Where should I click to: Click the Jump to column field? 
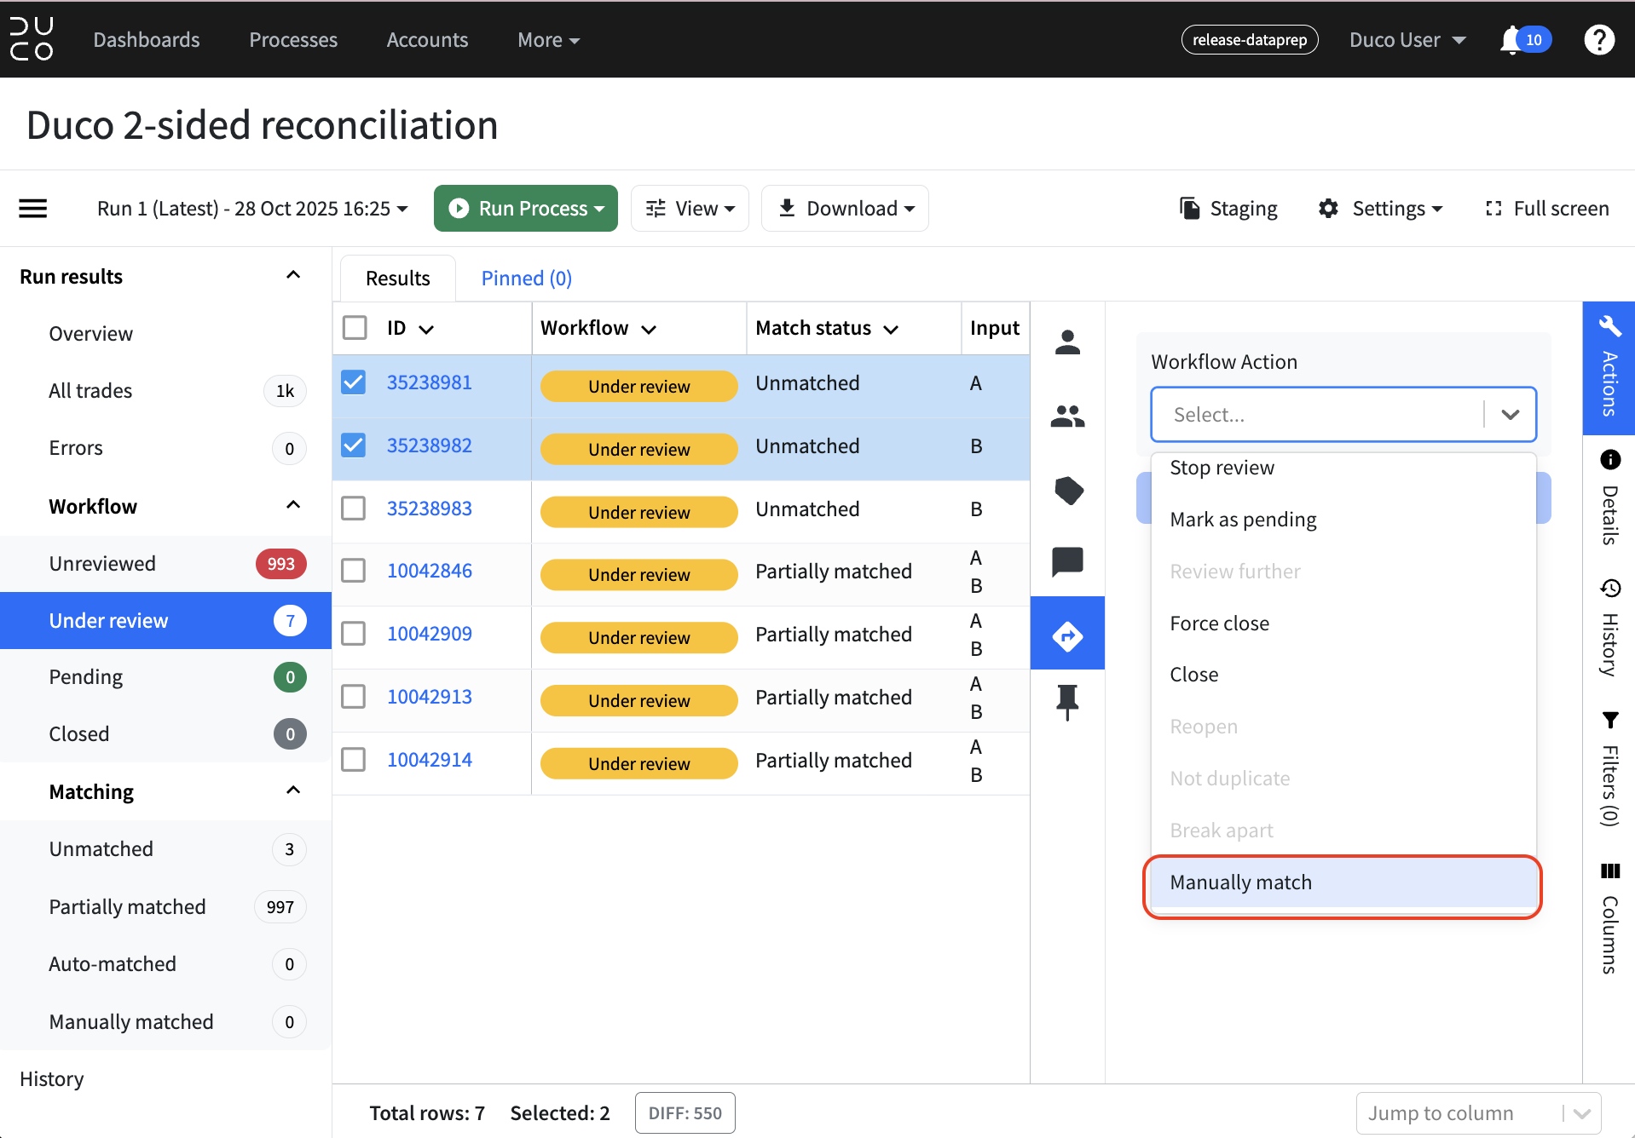(1478, 1113)
